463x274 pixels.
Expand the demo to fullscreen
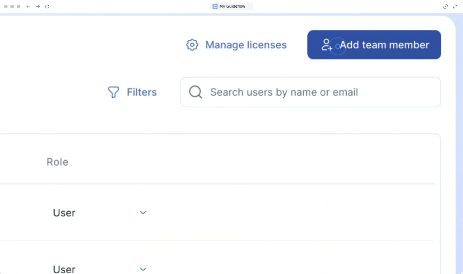pos(455,7)
